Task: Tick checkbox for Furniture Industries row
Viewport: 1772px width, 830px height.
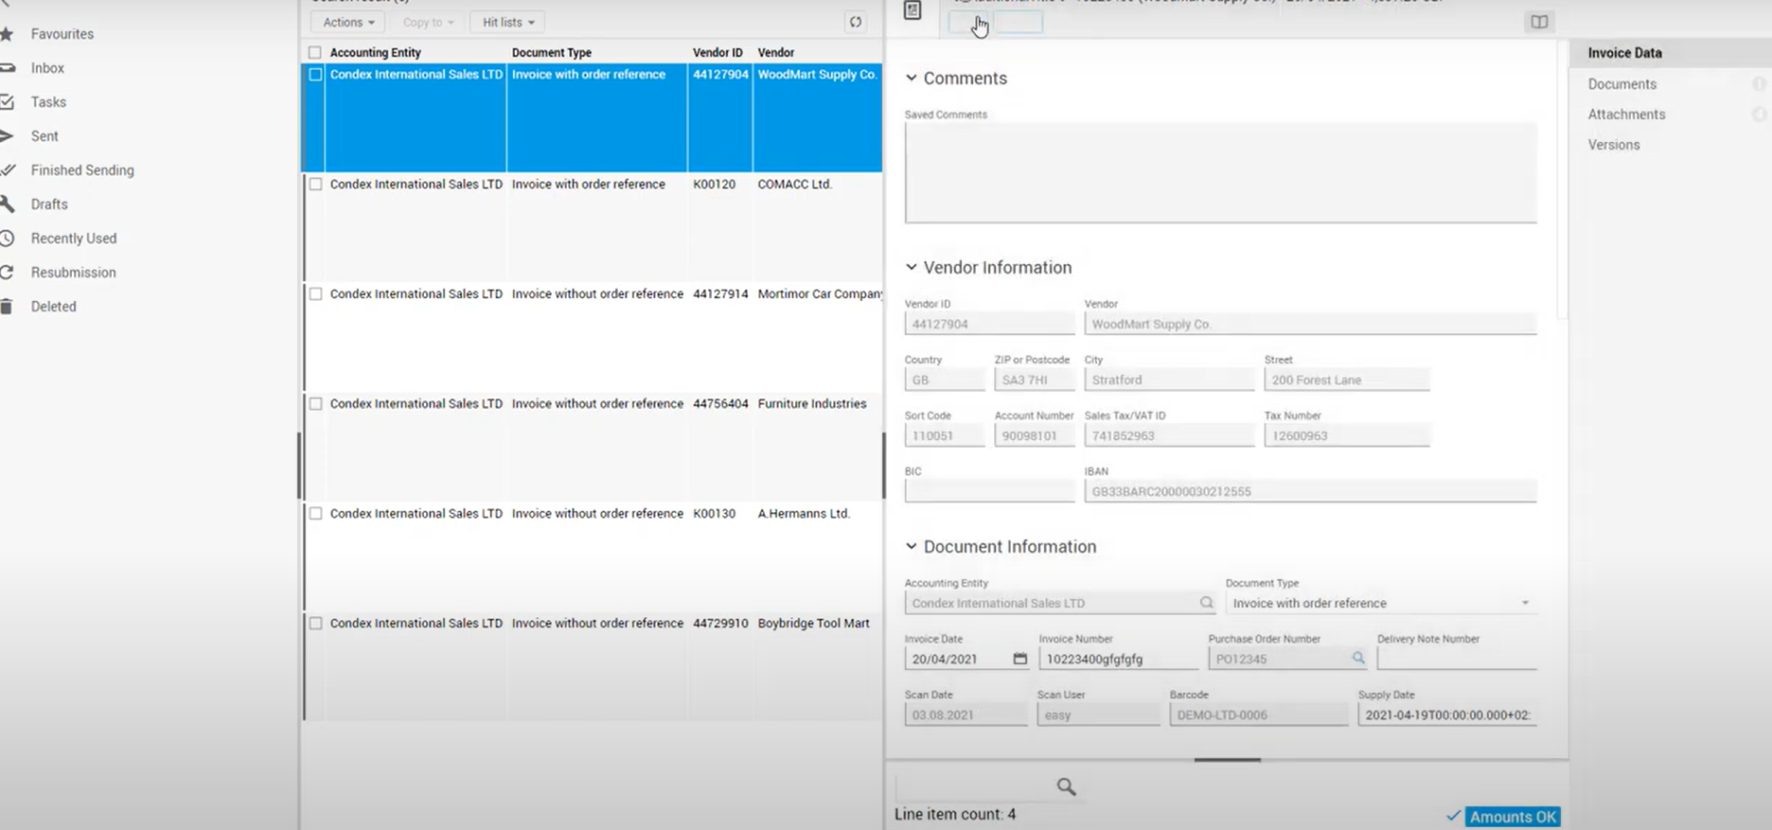Action: pos(315,404)
